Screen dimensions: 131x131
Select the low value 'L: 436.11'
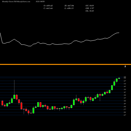pos(69,8)
